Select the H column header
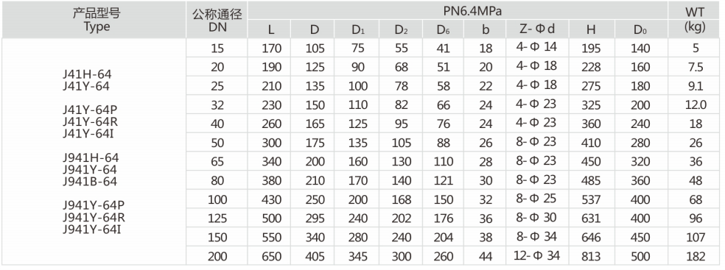This screenshot has width=725, height=270. (591, 29)
